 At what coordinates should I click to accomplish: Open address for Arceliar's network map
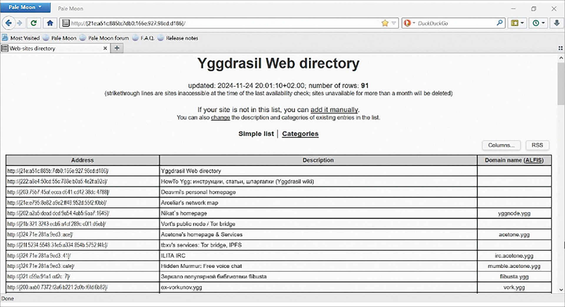57,203
